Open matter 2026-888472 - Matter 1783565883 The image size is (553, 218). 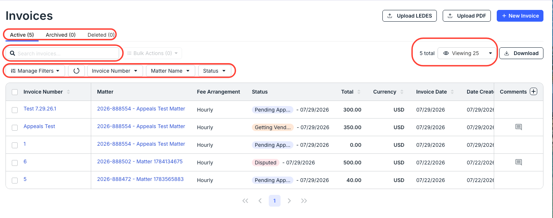click(x=140, y=179)
